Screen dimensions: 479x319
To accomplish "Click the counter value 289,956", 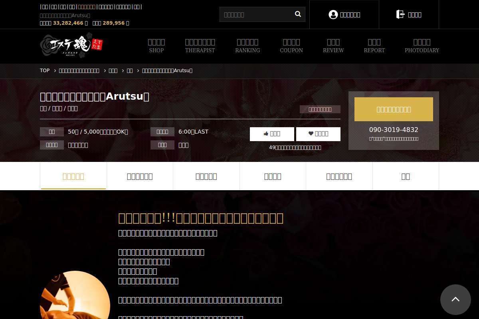I will point(114,23).
